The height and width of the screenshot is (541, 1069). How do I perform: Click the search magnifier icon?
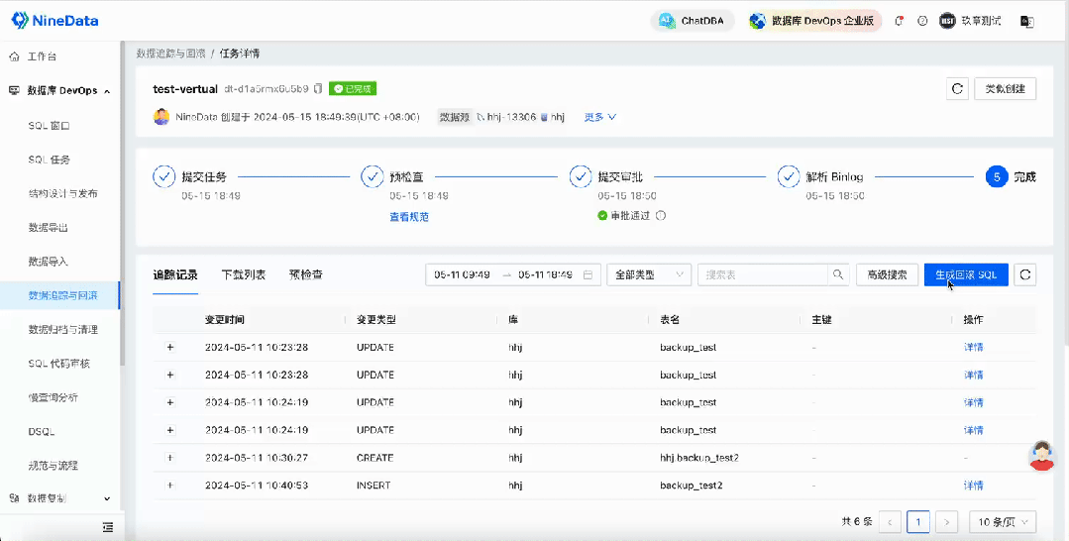(838, 274)
